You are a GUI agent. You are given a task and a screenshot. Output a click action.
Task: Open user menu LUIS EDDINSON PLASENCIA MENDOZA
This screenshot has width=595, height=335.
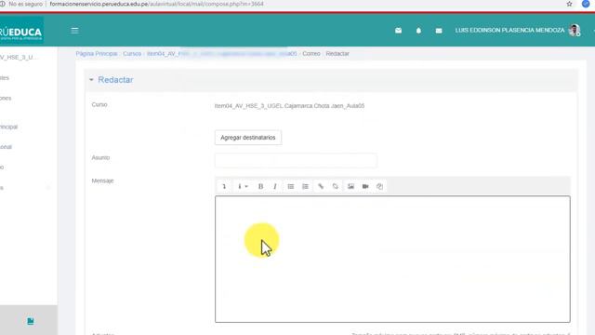point(509,30)
